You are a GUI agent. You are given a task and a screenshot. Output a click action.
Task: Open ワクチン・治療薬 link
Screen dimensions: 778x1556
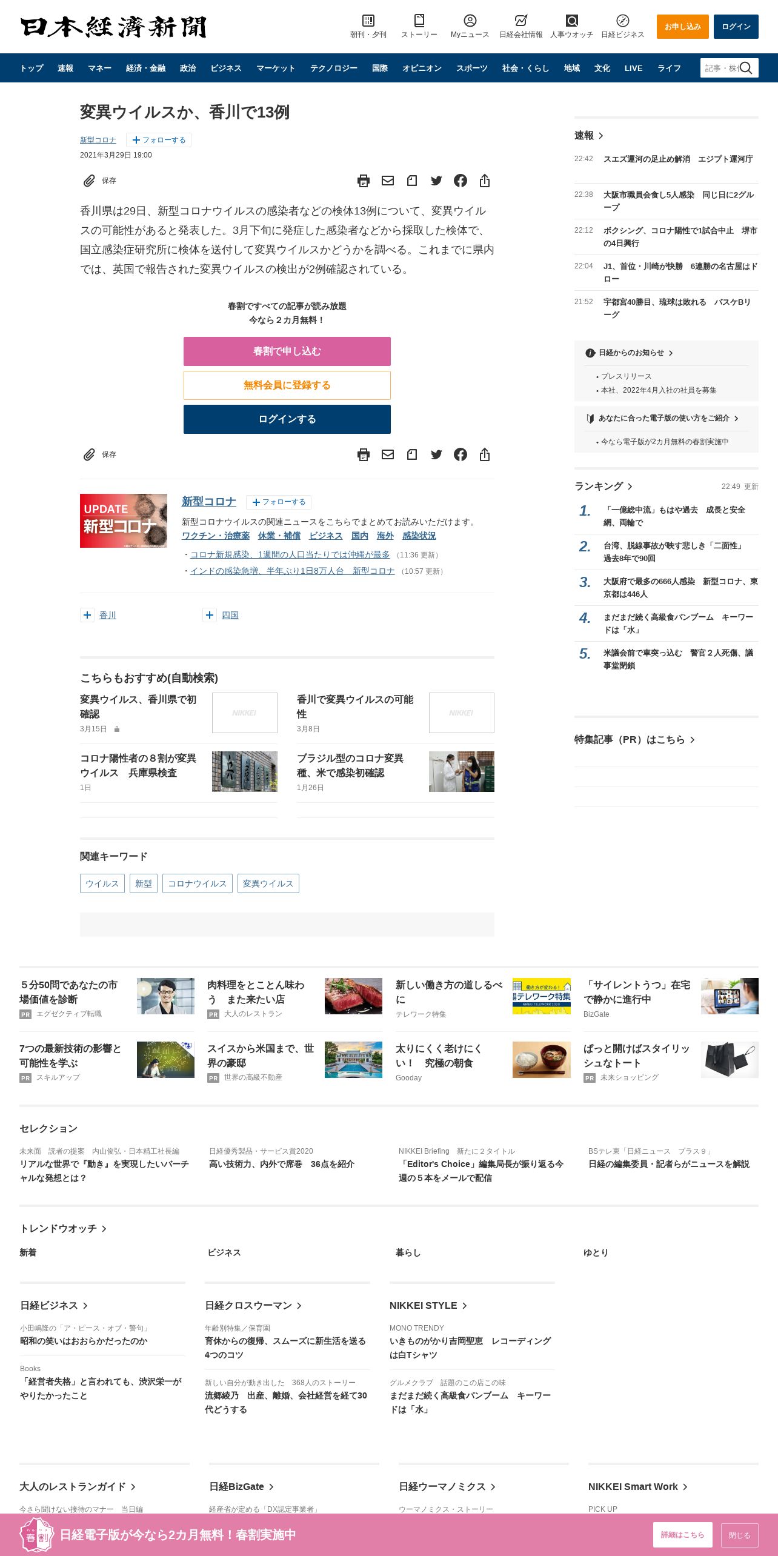tap(216, 536)
